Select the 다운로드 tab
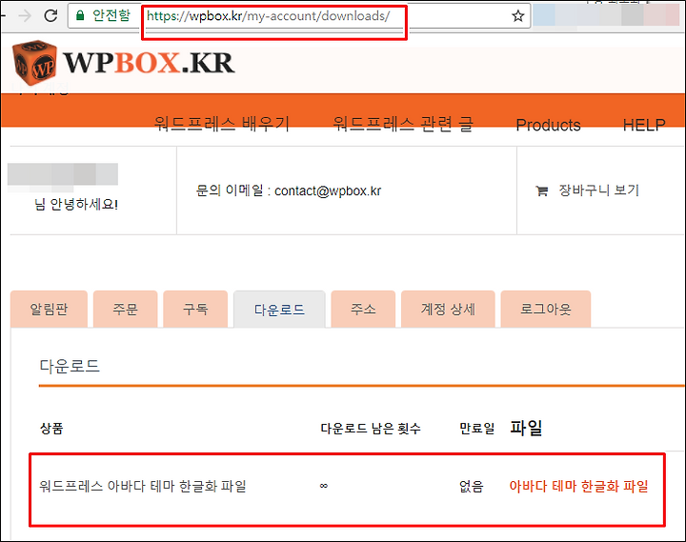The width and height of the screenshot is (686, 542). pos(279,310)
